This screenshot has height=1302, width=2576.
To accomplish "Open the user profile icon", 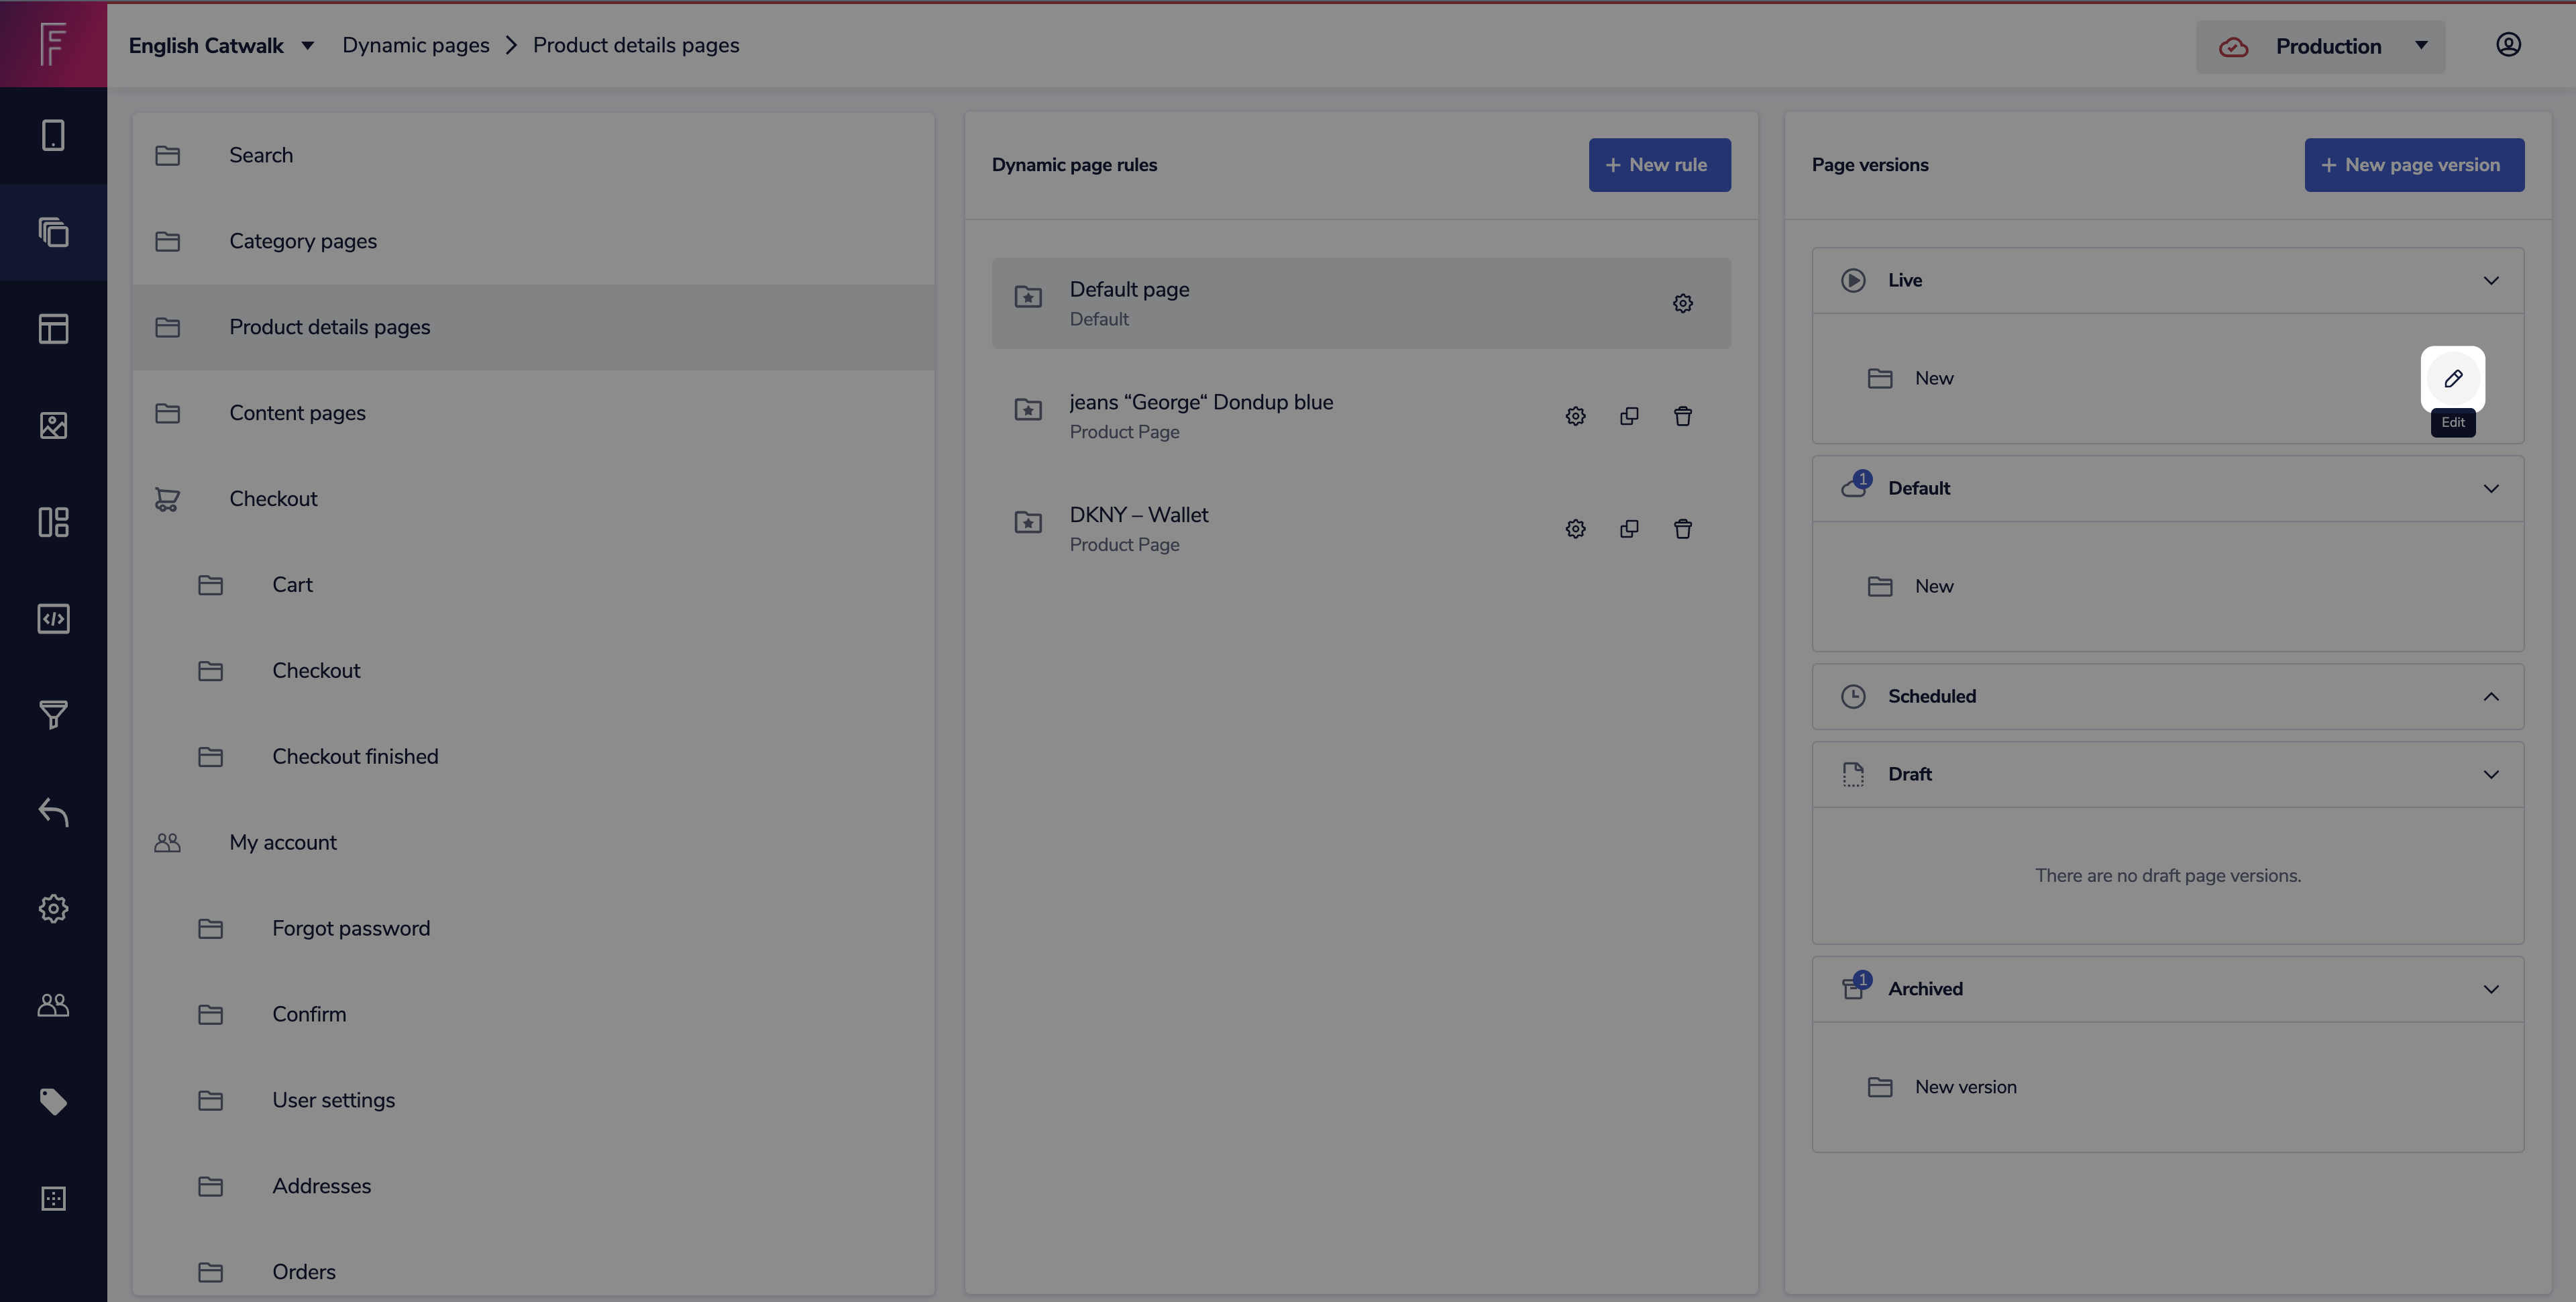I will click(2508, 45).
